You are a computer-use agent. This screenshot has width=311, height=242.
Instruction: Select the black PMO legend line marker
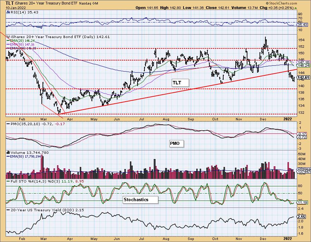(x=8, y=124)
